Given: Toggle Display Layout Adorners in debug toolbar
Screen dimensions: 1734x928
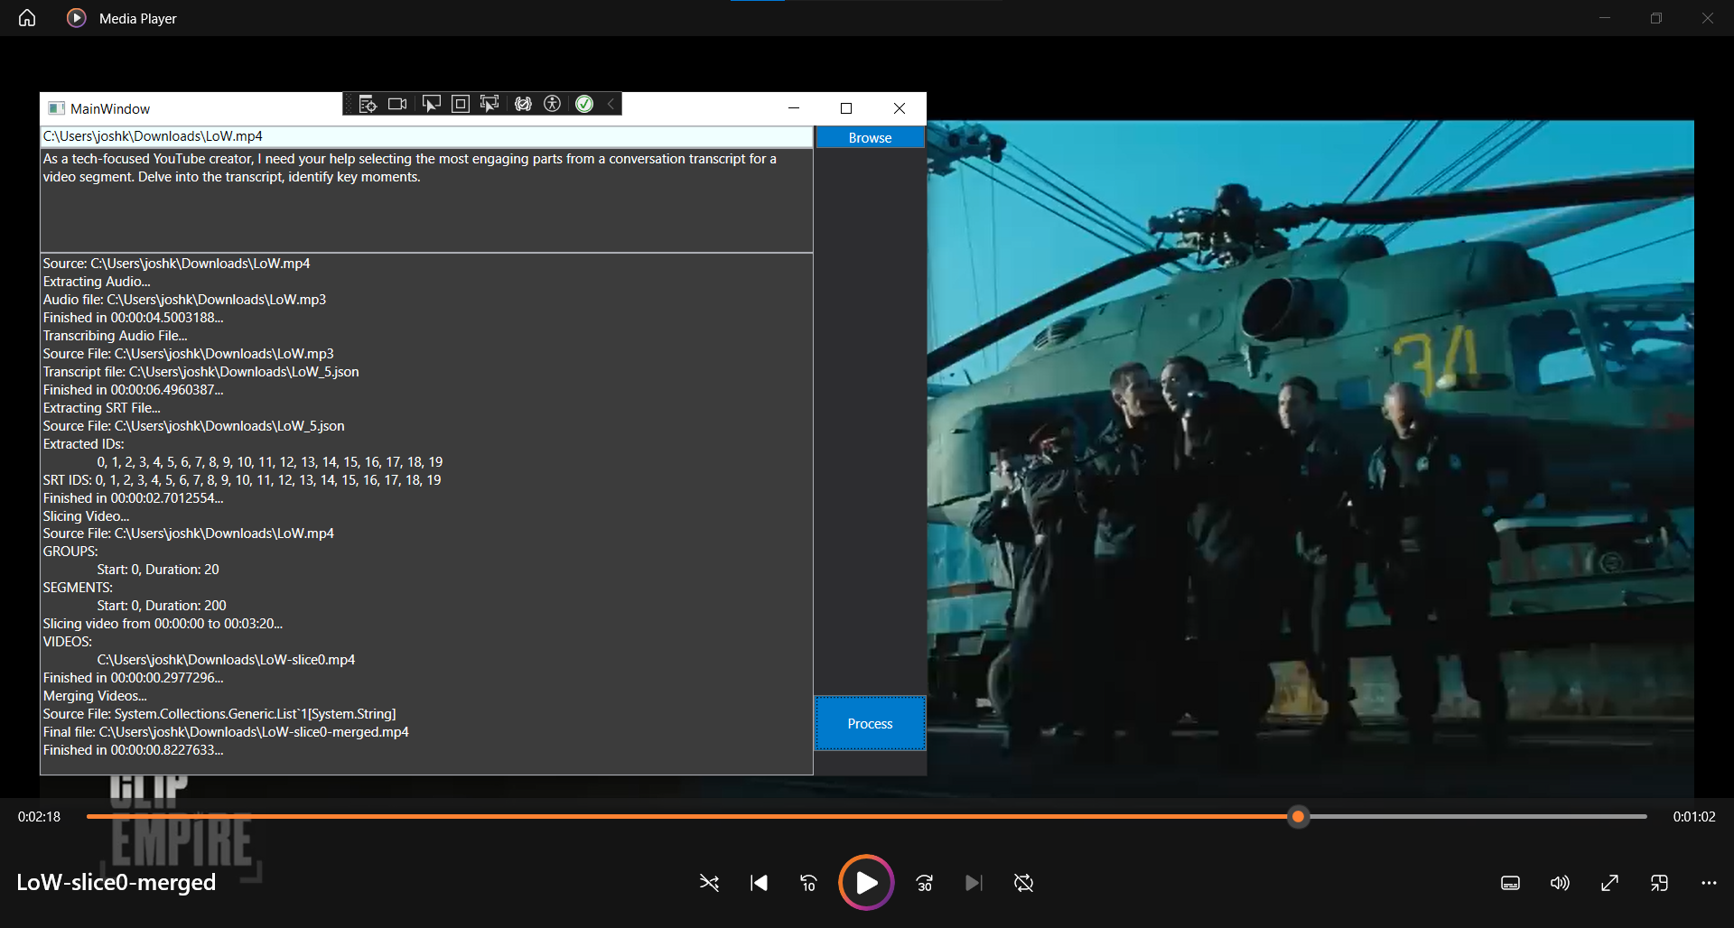Looking at the screenshot, I should point(461,104).
